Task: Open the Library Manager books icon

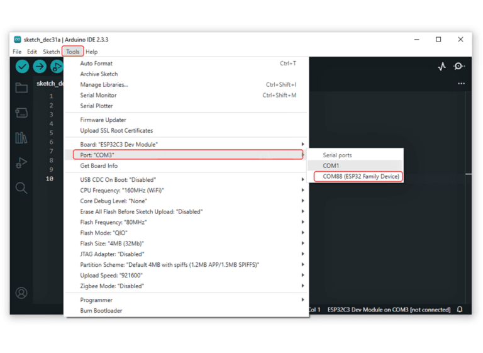Action: click(x=21, y=138)
